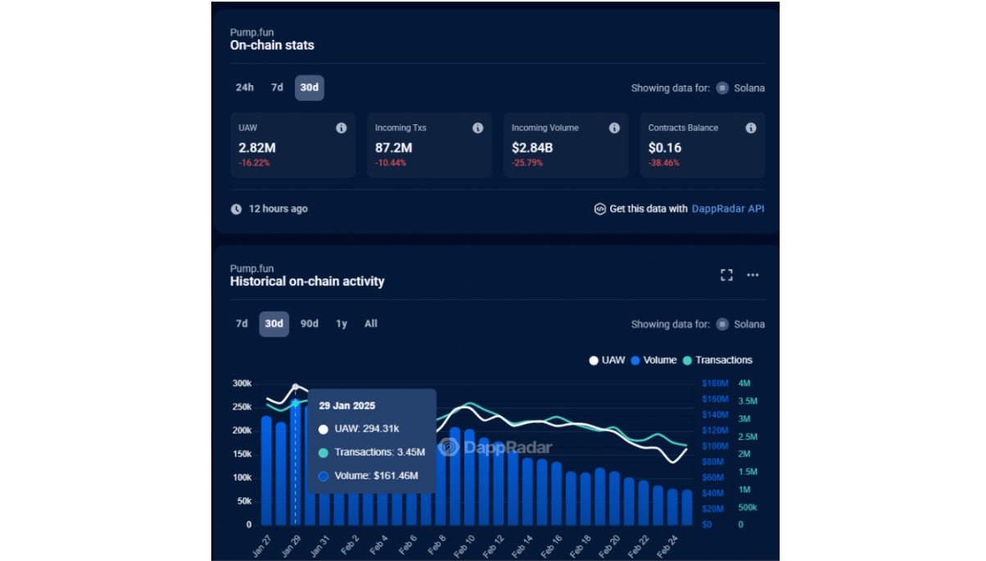The width and height of the screenshot is (986, 561).
Task: Open the UAW info tooltip icon
Action: point(341,128)
